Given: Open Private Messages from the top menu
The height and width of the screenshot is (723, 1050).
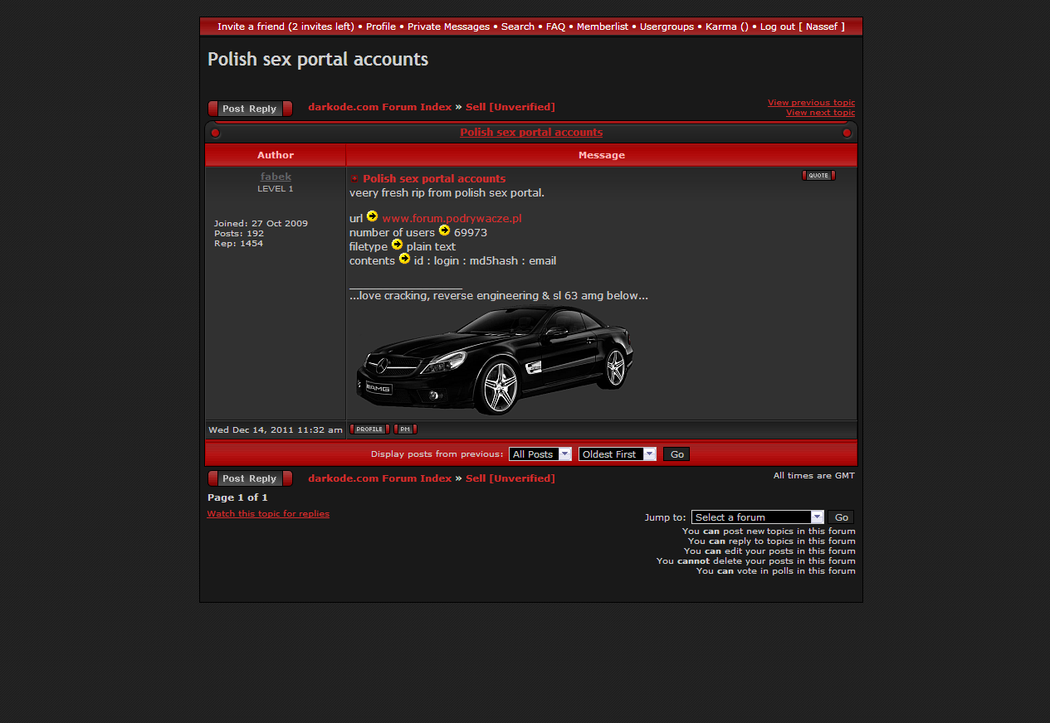Looking at the screenshot, I should pyautogui.click(x=448, y=27).
